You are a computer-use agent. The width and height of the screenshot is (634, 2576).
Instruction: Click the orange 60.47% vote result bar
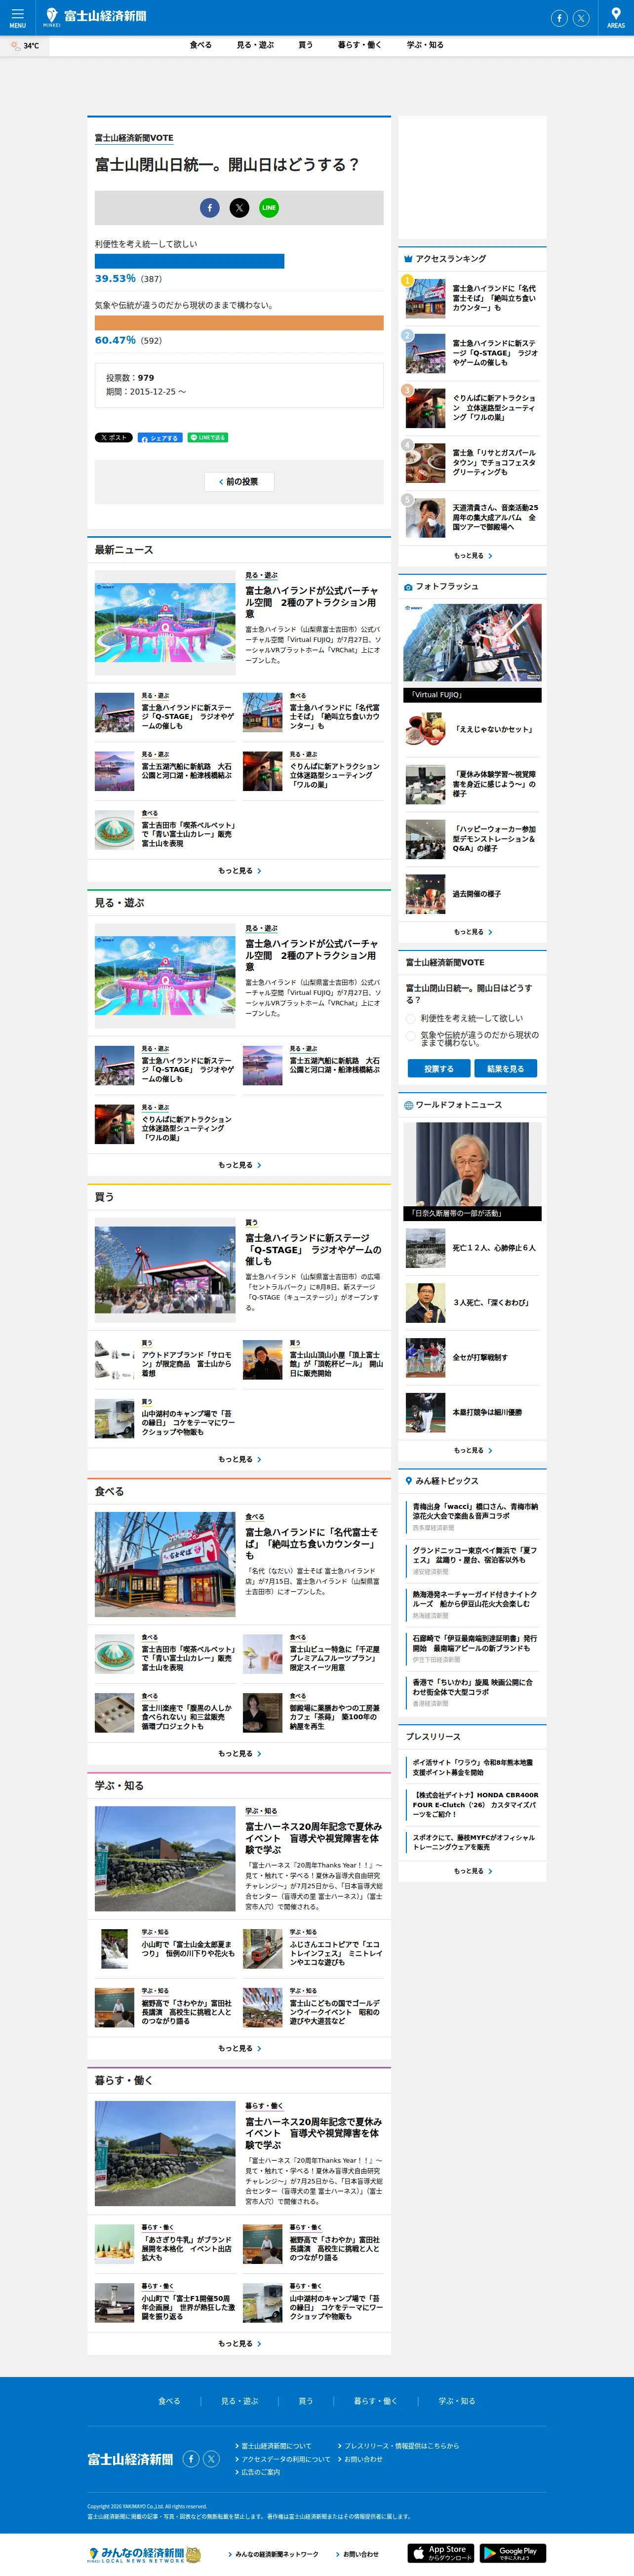click(239, 323)
